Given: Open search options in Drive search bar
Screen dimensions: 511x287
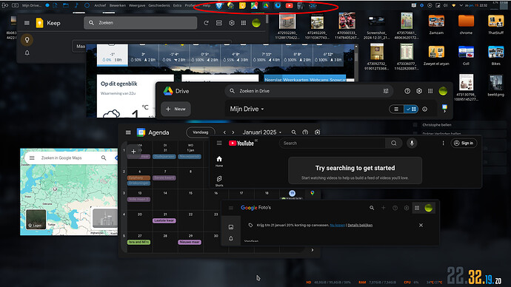Looking at the screenshot, I should tap(386, 91).
